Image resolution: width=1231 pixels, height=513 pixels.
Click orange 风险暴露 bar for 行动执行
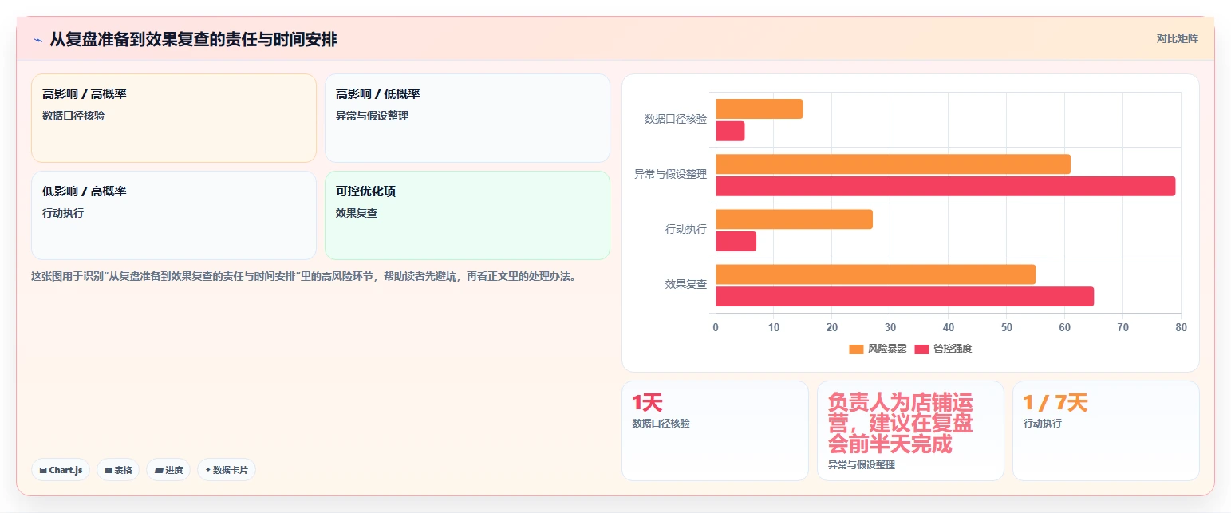pos(794,219)
